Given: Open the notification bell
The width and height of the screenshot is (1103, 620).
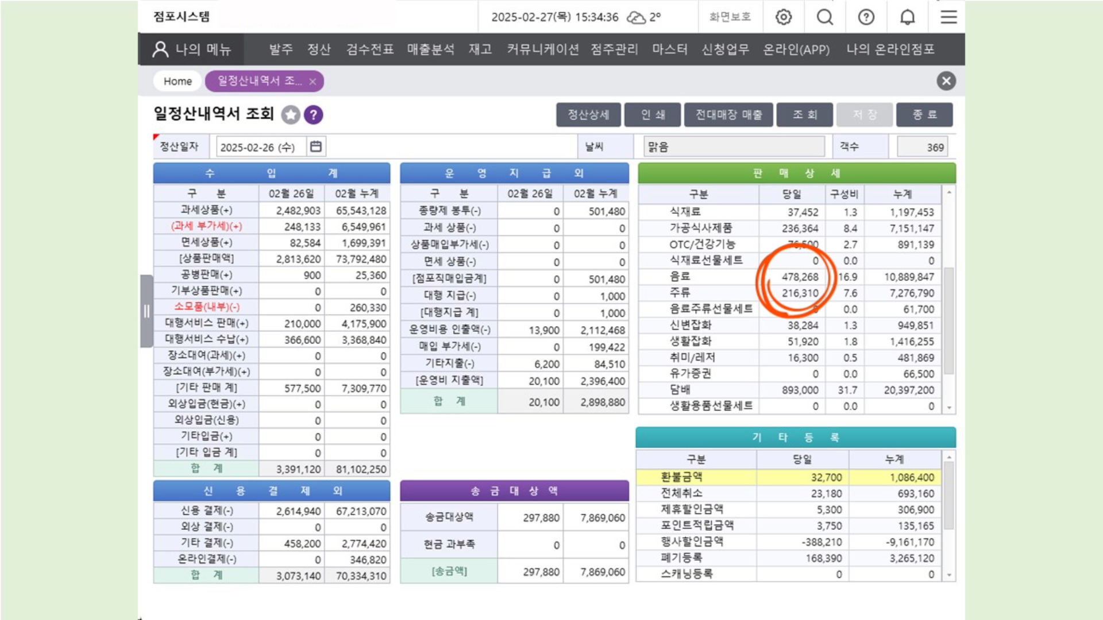Looking at the screenshot, I should (908, 17).
